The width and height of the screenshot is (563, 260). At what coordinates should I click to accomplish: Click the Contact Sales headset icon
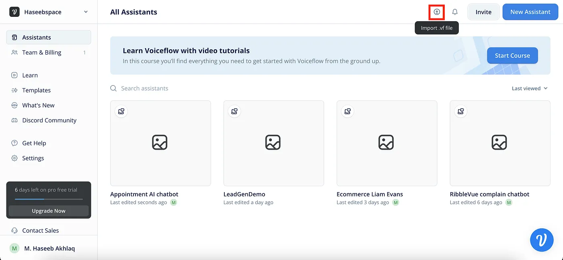click(x=14, y=230)
